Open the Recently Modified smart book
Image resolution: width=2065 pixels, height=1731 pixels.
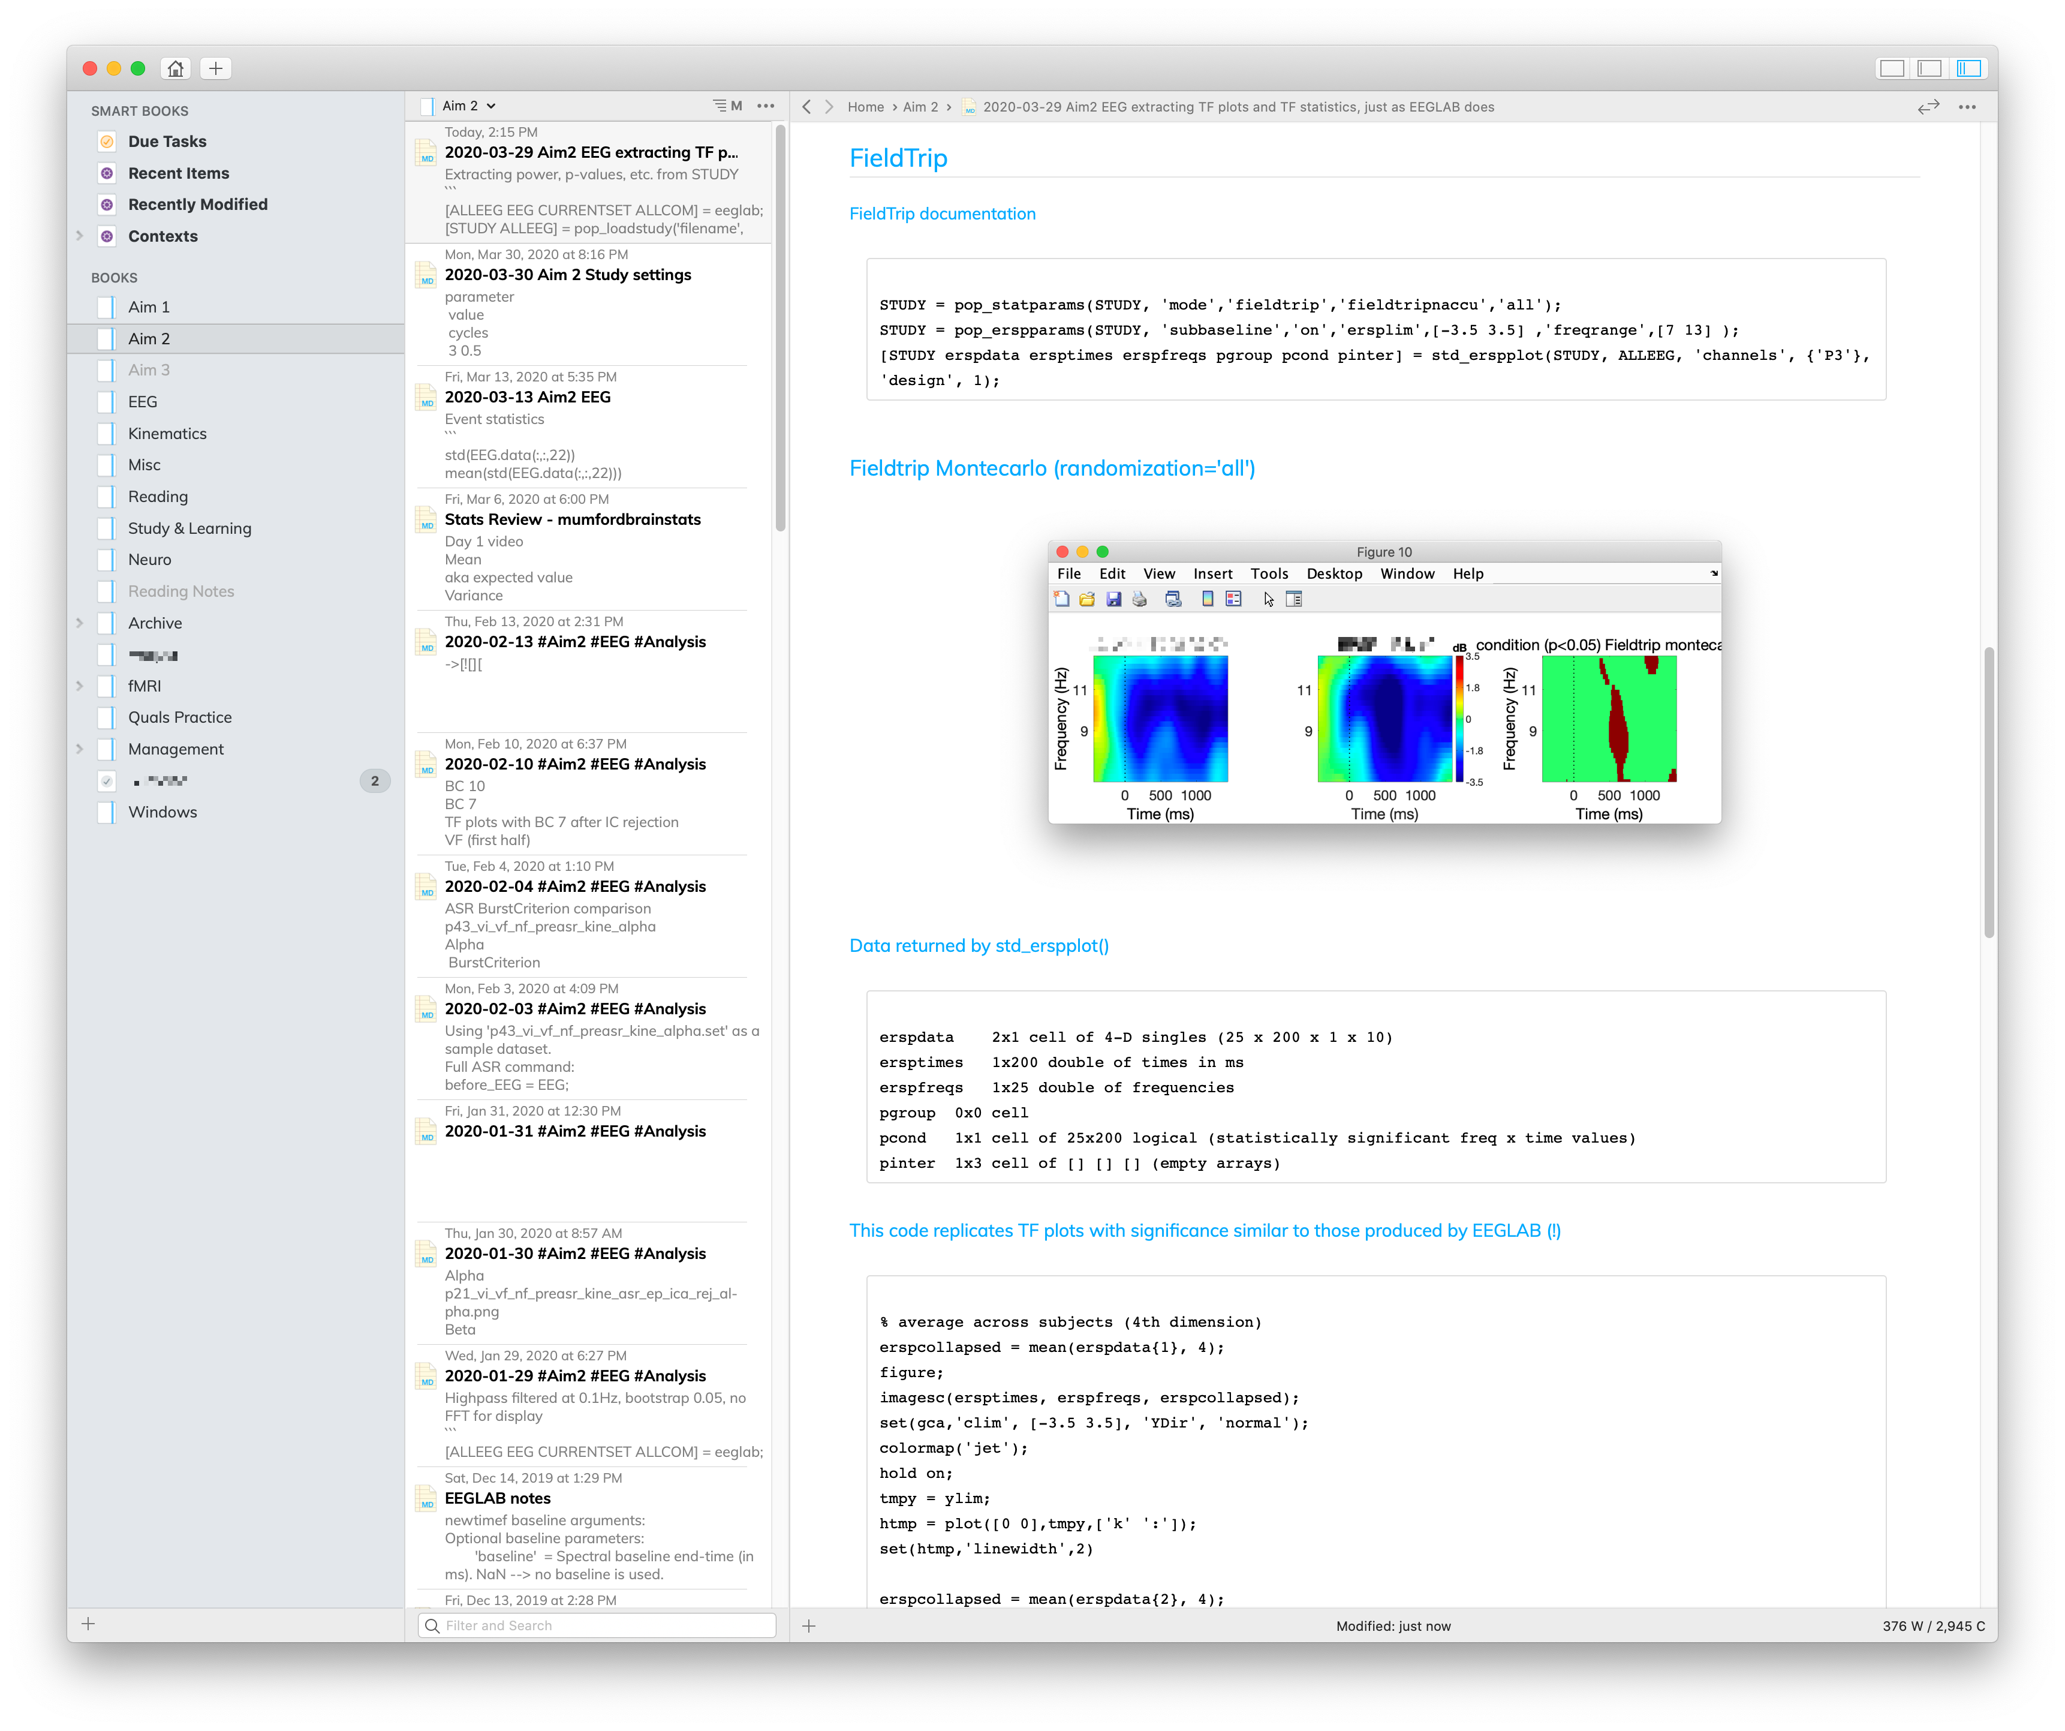(198, 205)
